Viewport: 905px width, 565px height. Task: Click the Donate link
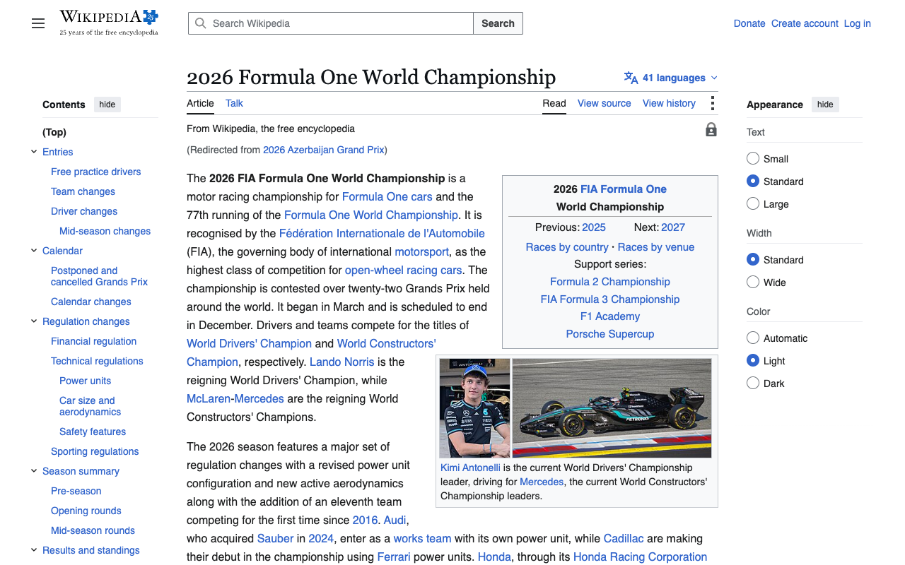point(749,23)
